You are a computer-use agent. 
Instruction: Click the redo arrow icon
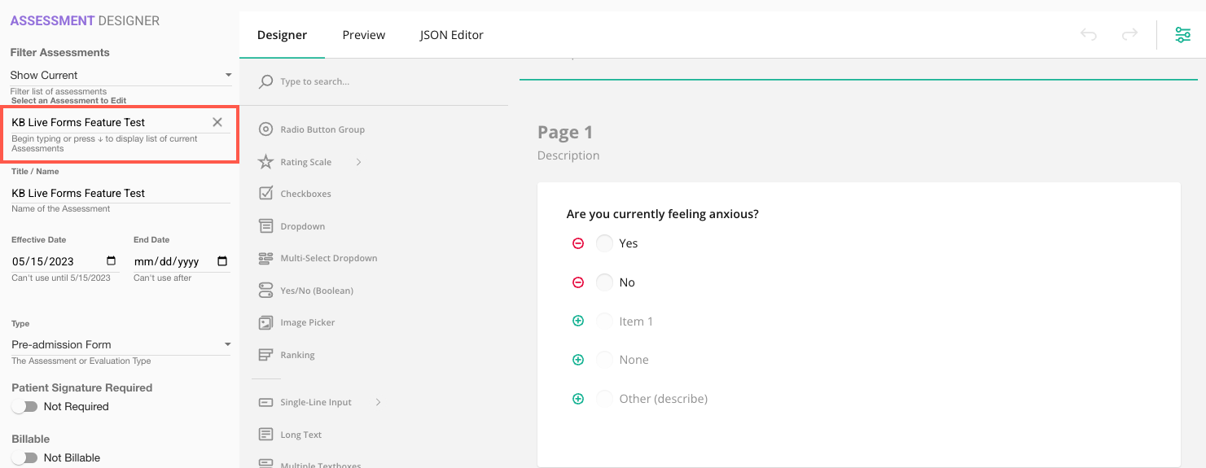pyautogui.click(x=1129, y=35)
